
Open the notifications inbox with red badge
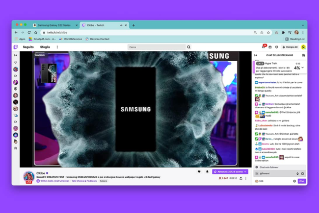tap(264, 47)
